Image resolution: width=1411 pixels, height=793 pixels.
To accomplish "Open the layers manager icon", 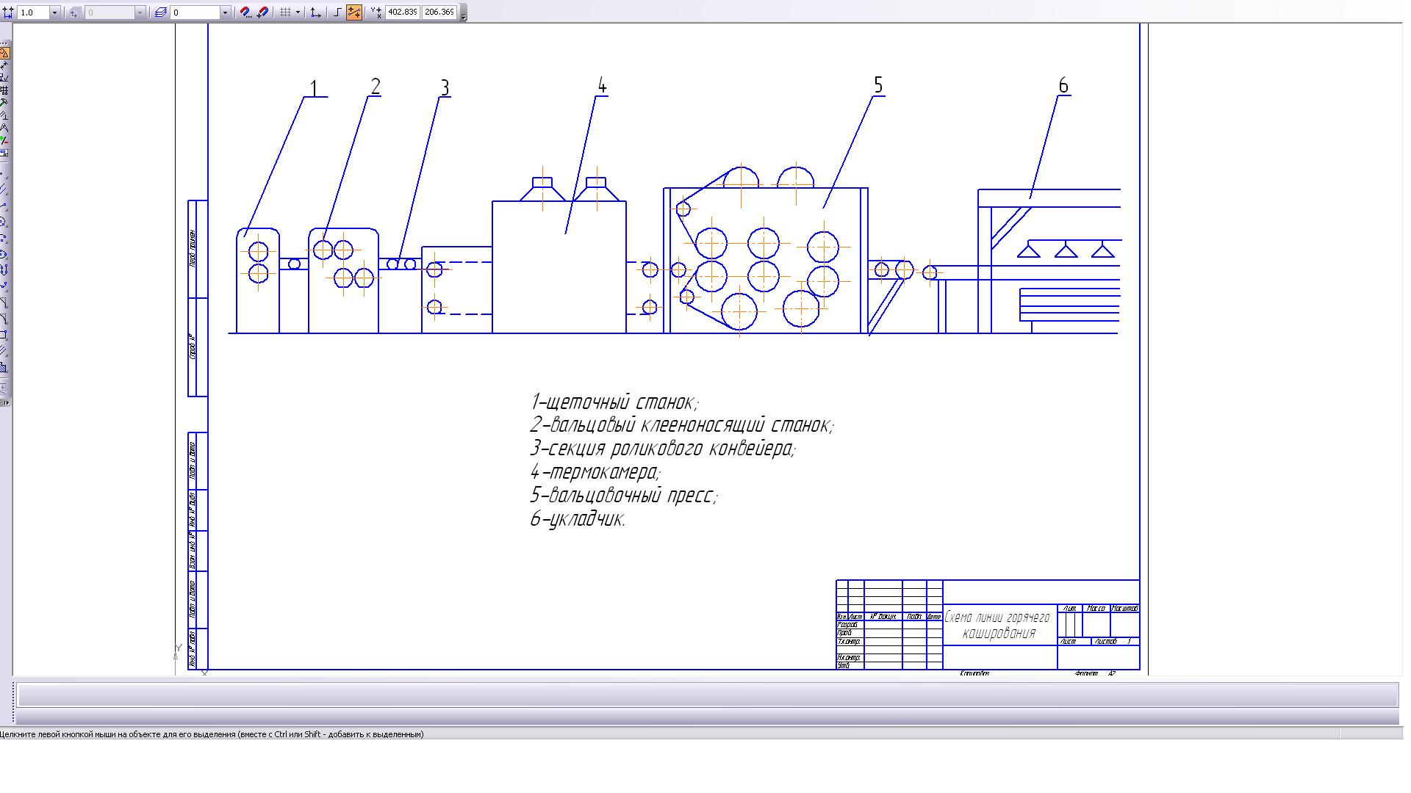I will coord(161,12).
